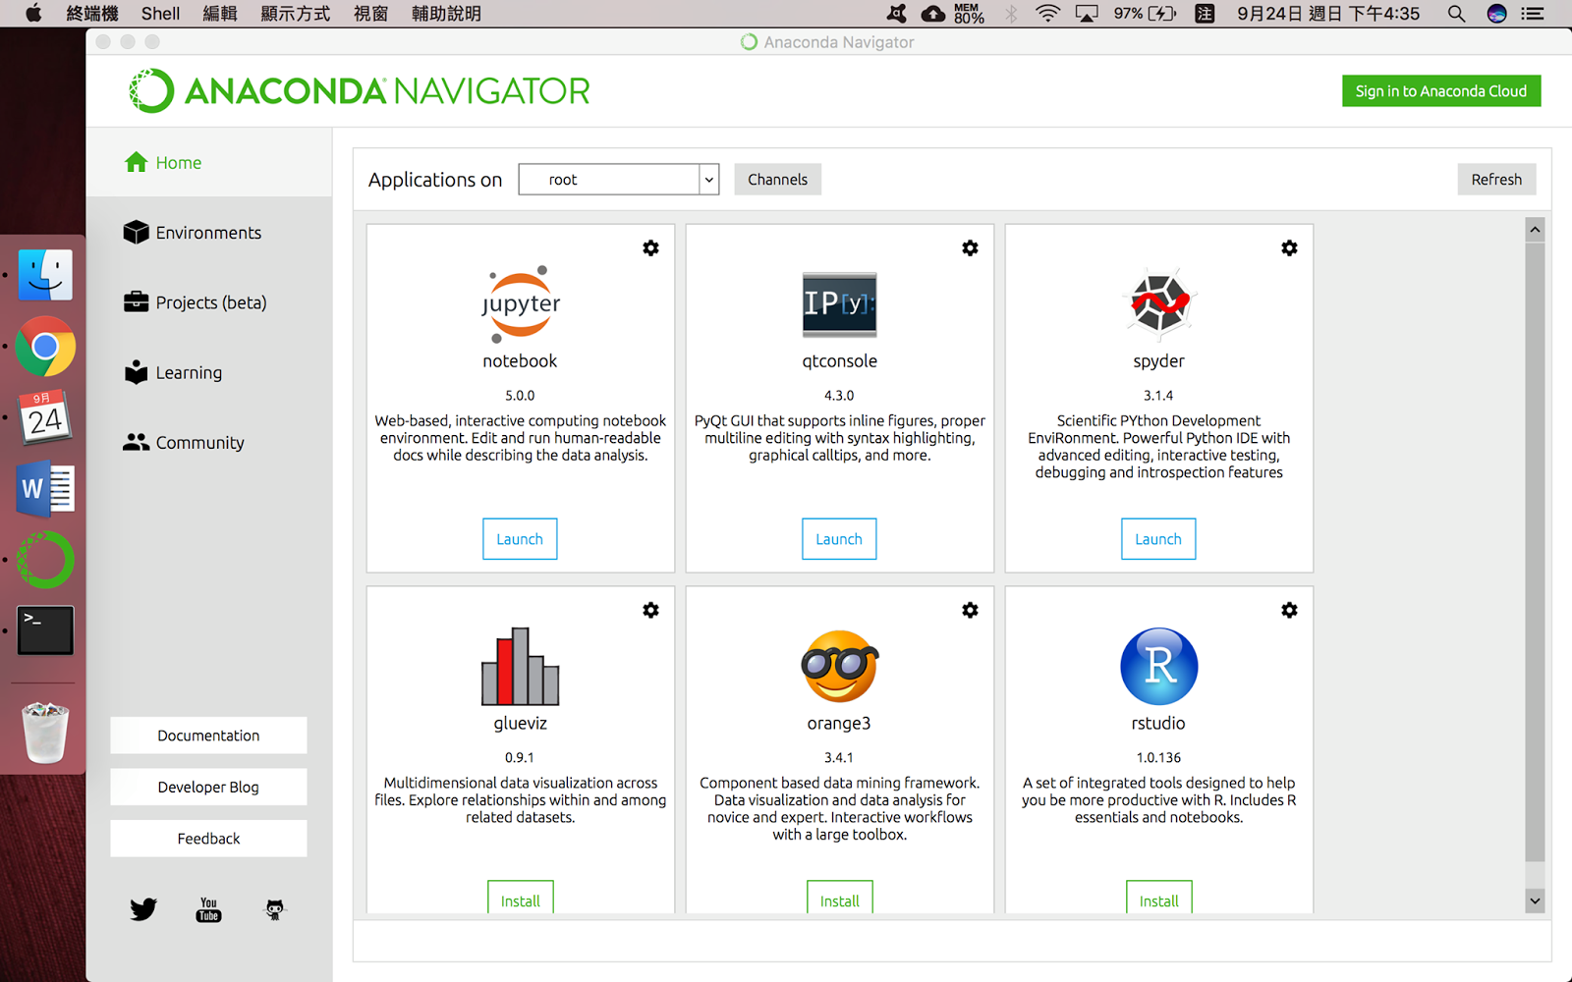
Task: Open settings gear on glueviz card
Action: 650,611
